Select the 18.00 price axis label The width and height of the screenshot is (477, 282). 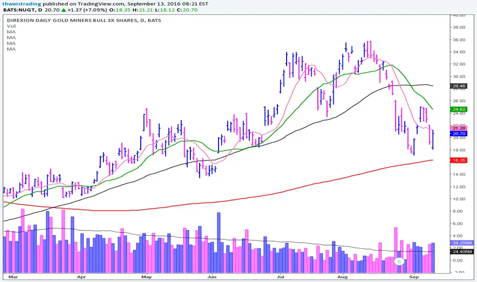459,150
